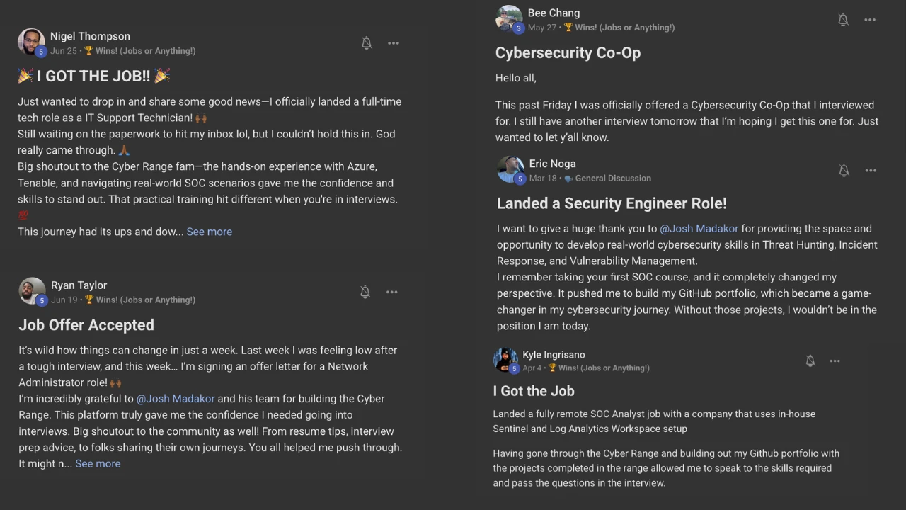Toggle notification bell on Eric Noga's post
This screenshot has width=906, height=510.
point(844,171)
